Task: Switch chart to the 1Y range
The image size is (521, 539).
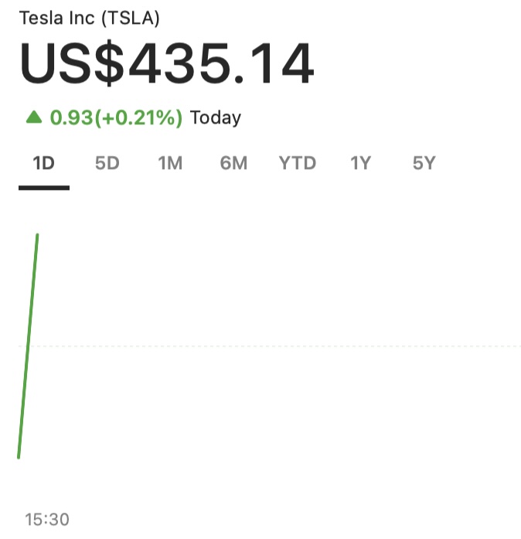Action: tap(360, 164)
